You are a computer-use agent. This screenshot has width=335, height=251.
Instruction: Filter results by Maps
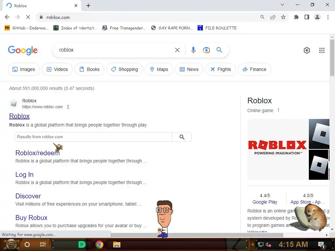159,69
